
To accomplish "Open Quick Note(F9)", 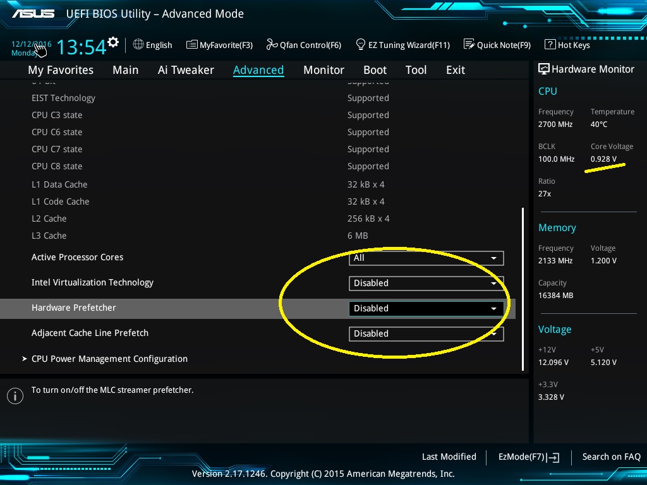I will (497, 45).
